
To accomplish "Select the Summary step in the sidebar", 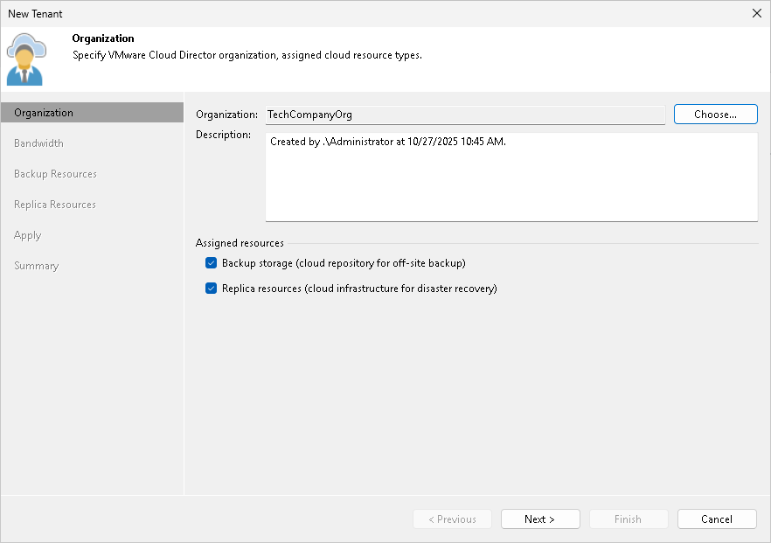I will 36,265.
